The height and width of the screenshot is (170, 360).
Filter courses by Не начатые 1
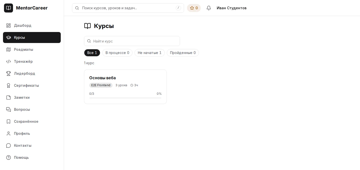[149, 53]
